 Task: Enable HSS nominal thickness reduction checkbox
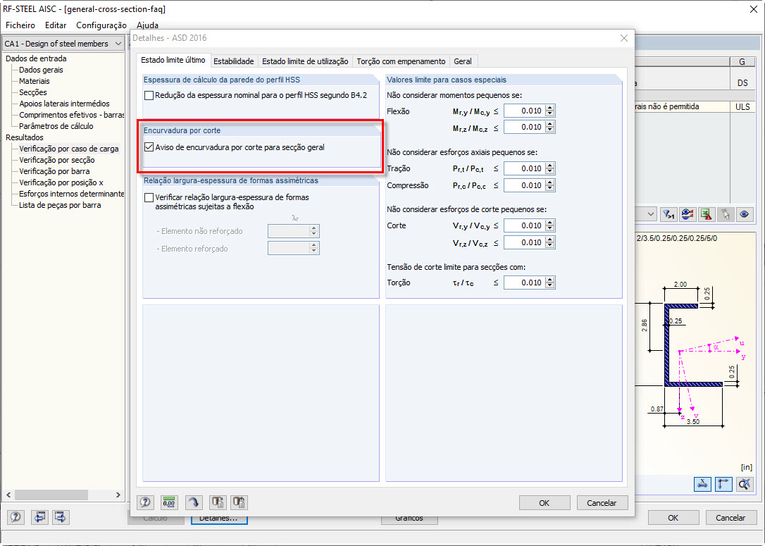point(149,96)
